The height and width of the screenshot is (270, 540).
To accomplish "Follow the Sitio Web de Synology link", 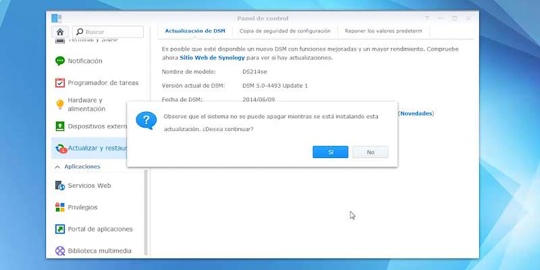I will (x=212, y=58).
